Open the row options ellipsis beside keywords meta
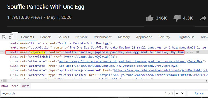208x98 pixels. click(x=1, y=52)
